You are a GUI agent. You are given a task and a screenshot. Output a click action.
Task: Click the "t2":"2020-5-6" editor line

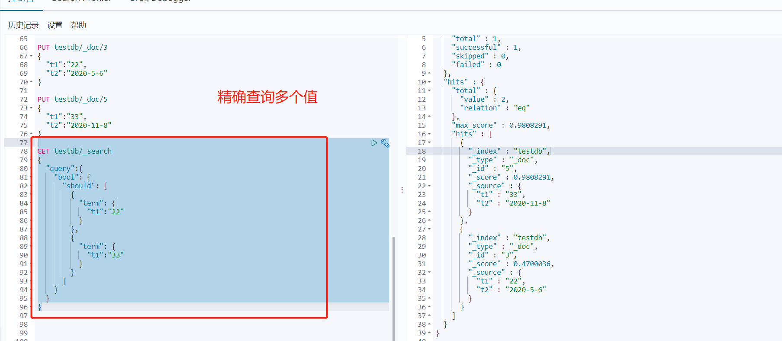(x=77, y=74)
